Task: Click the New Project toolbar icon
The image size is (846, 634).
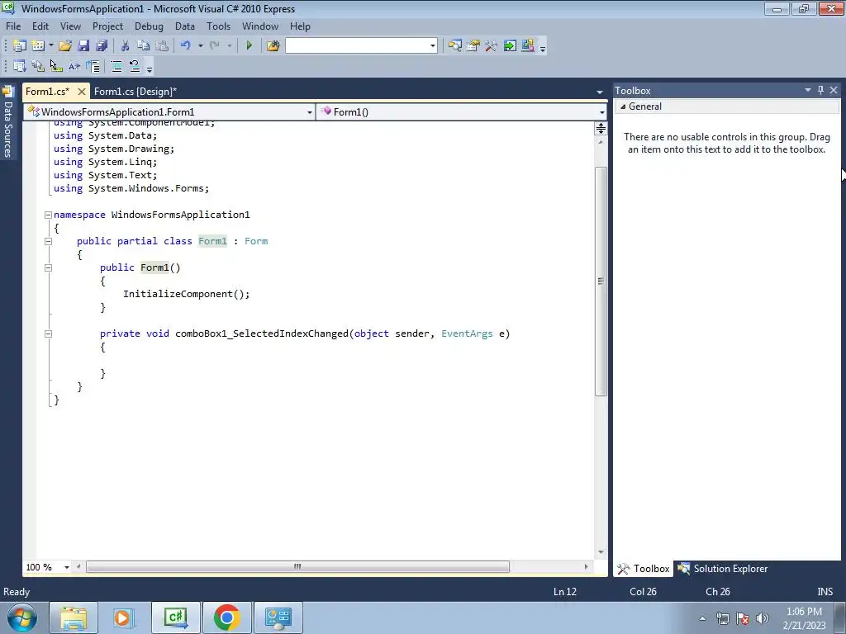Action: [x=20, y=46]
